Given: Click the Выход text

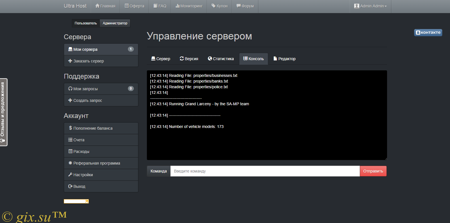Looking at the screenshot, I should click(79, 186).
